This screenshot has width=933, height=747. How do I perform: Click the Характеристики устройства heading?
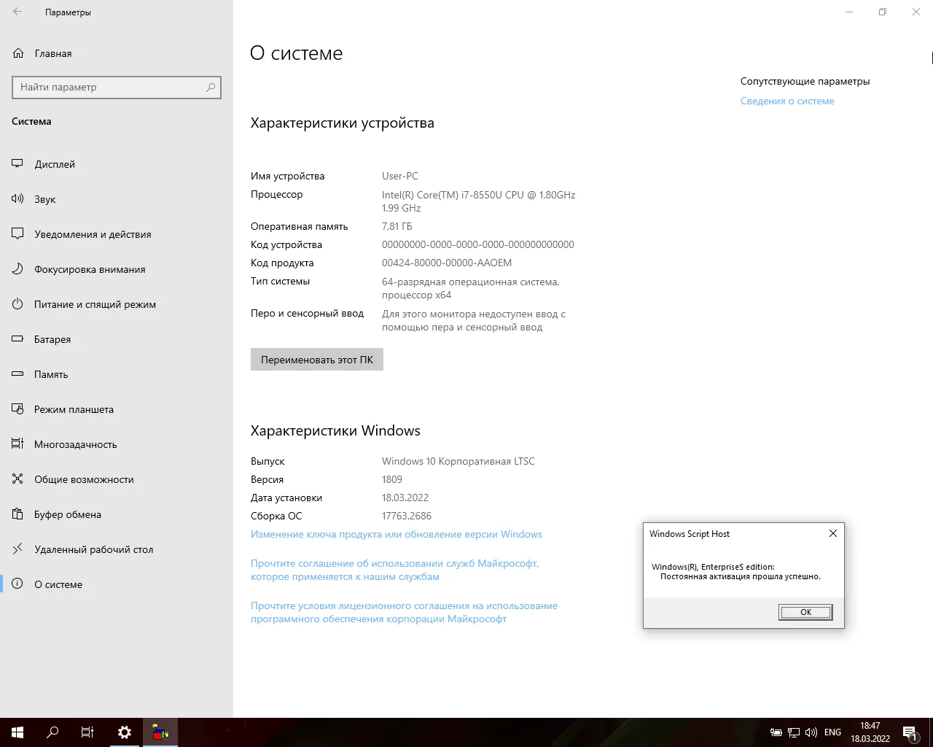pos(343,123)
